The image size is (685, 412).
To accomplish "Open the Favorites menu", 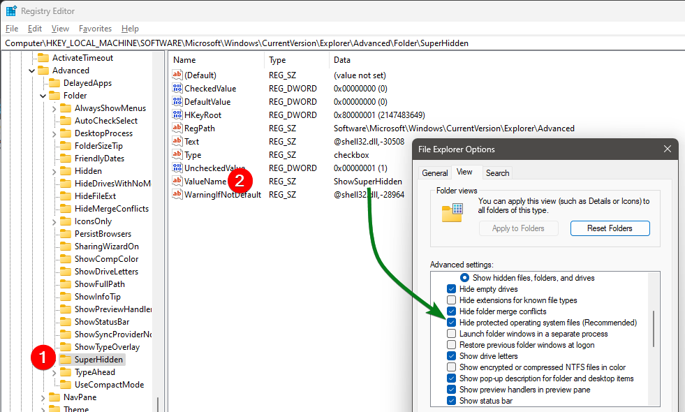I will [x=95, y=29].
